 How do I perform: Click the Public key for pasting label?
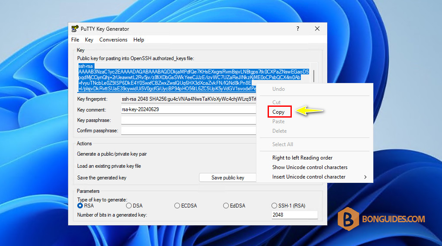[x=136, y=58]
